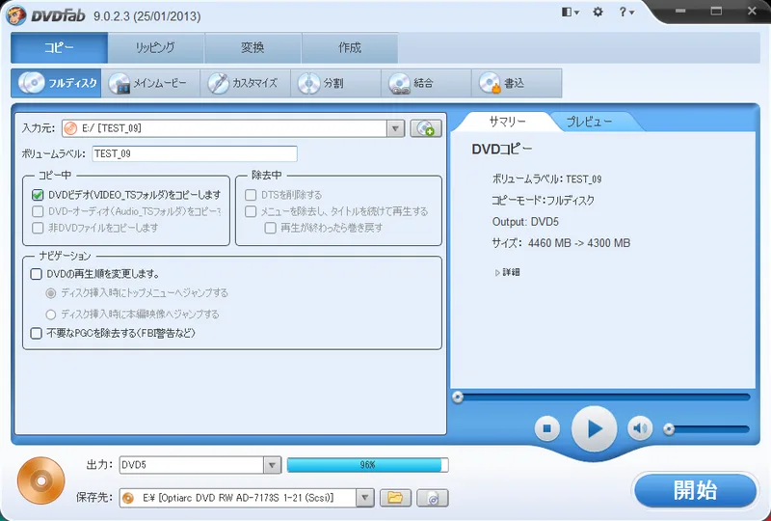
Task: Maximize the DVDFab window
Action: click(x=716, y=11)
